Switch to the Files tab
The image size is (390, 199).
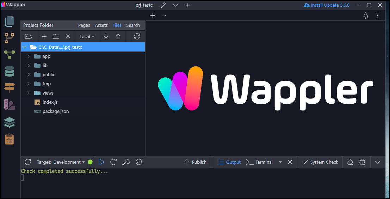click(117, 25)
